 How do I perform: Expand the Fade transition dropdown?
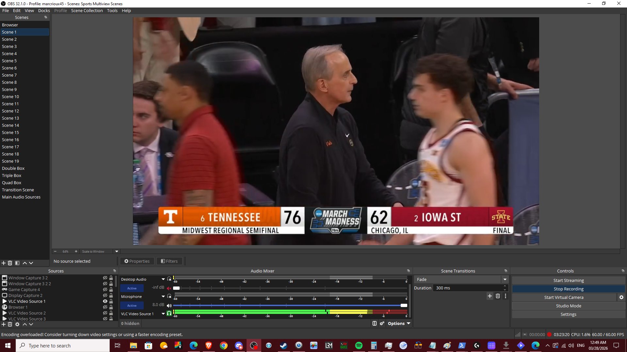click(505, 279)
